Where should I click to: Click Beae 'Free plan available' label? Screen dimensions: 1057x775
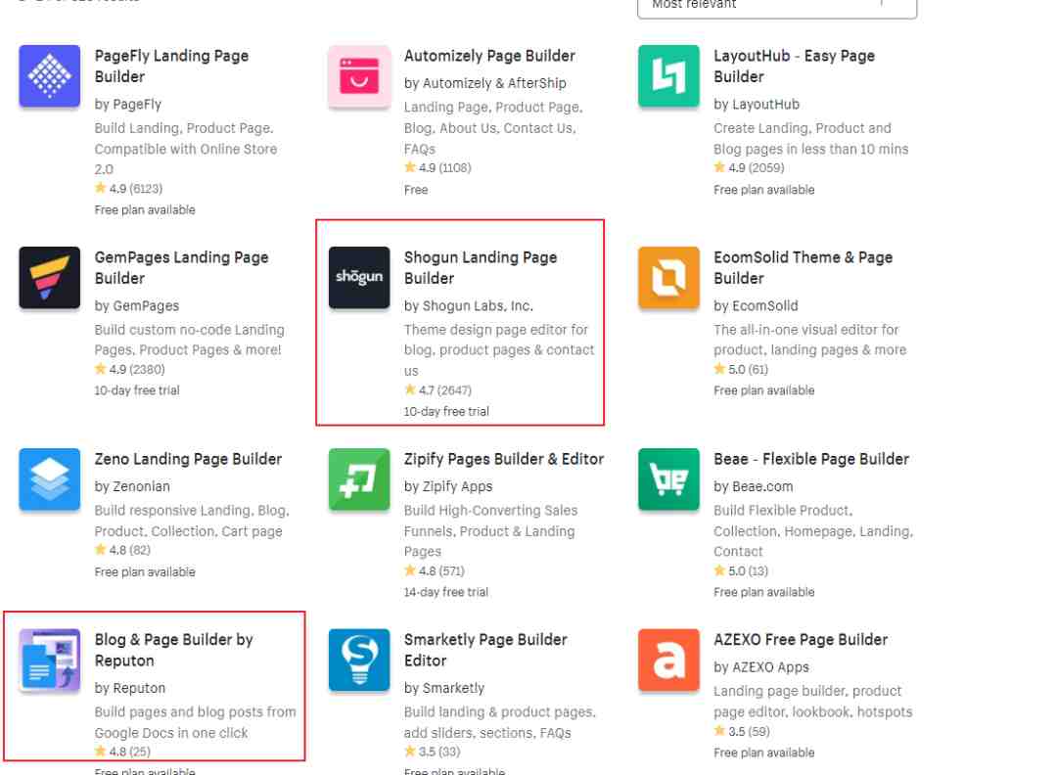point(763,592)
